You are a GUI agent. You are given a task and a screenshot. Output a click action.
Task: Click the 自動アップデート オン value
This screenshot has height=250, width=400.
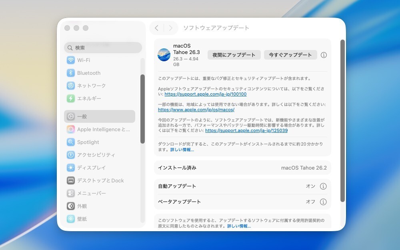click(x=310, y=186)
